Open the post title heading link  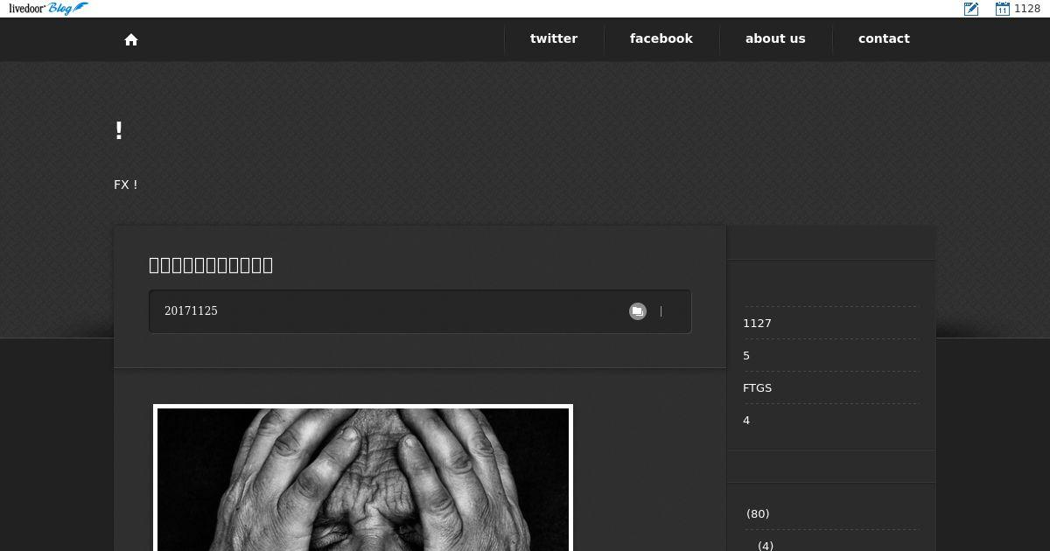point(211,265)
